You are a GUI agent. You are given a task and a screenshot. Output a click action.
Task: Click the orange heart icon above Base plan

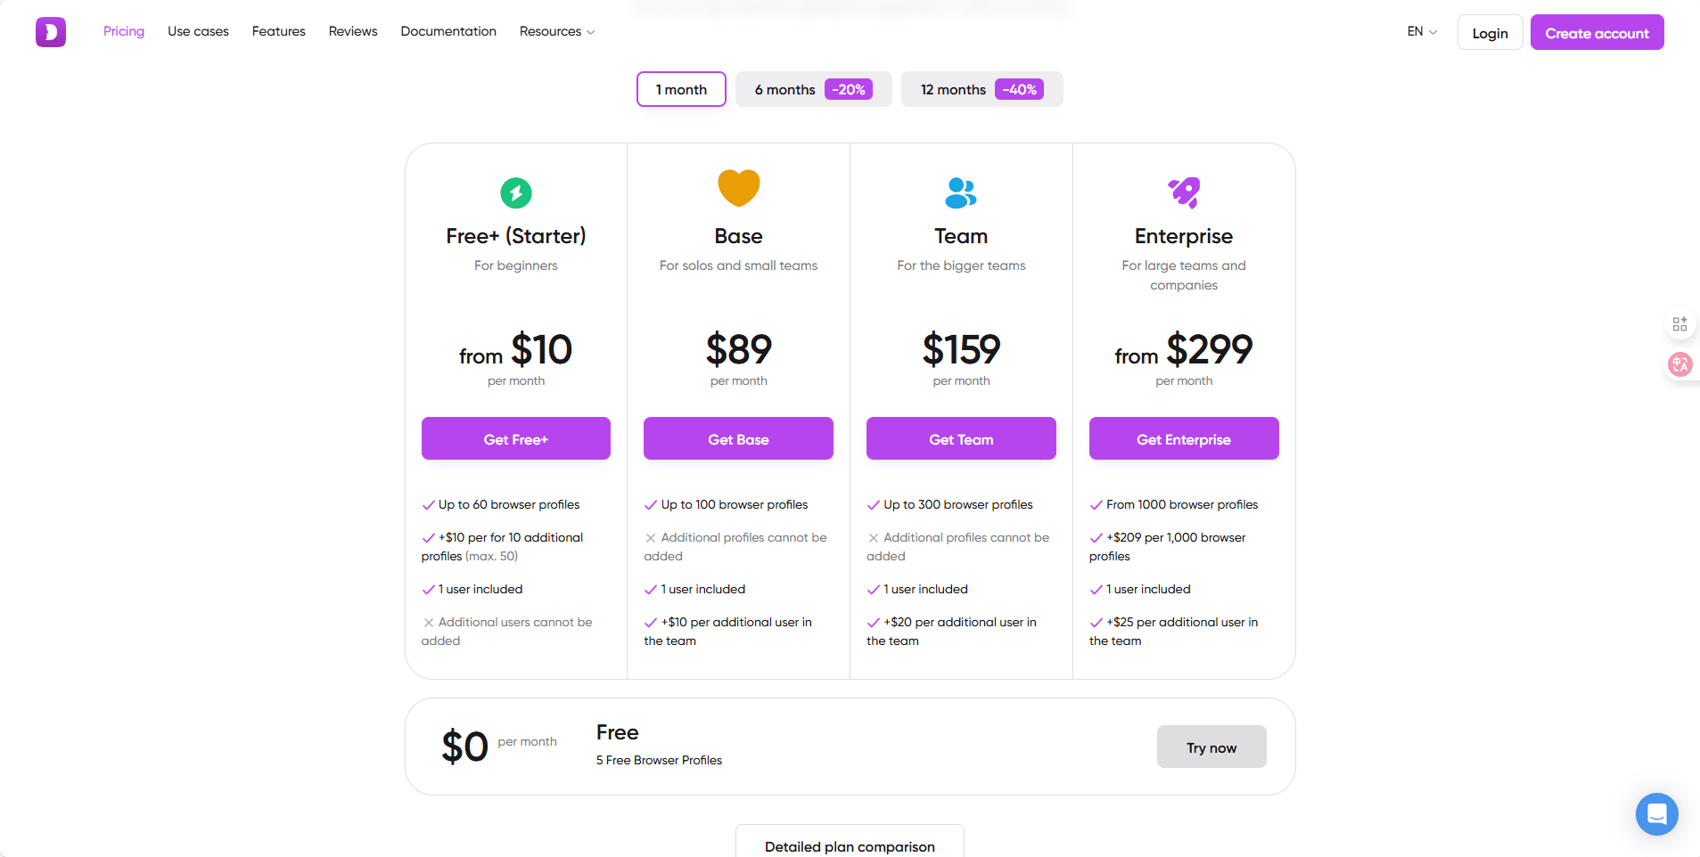tap(738, 188)
